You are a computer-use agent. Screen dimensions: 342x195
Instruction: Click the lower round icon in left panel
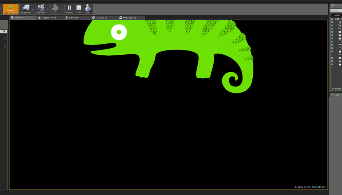[x=5, y=47]
